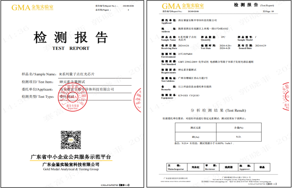Click the 检测报告 (Test Report) header on page two
Viewport: 292px width, 188px height.
click(245, 5)
